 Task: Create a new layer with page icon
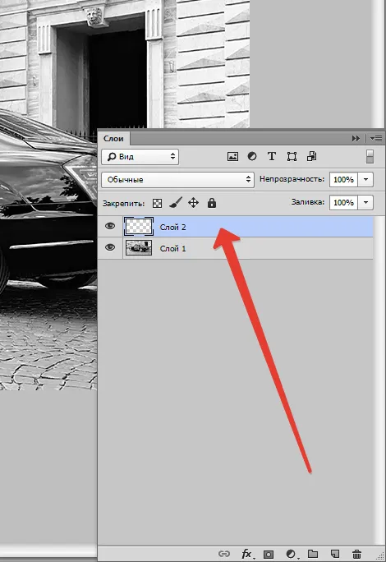(x=335, y=554)
